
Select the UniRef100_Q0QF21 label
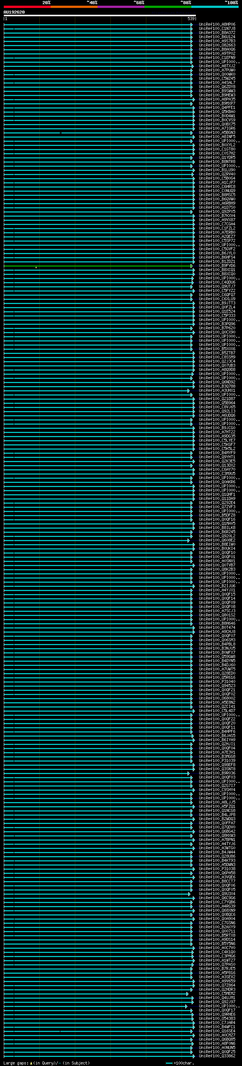coord(217,690)
